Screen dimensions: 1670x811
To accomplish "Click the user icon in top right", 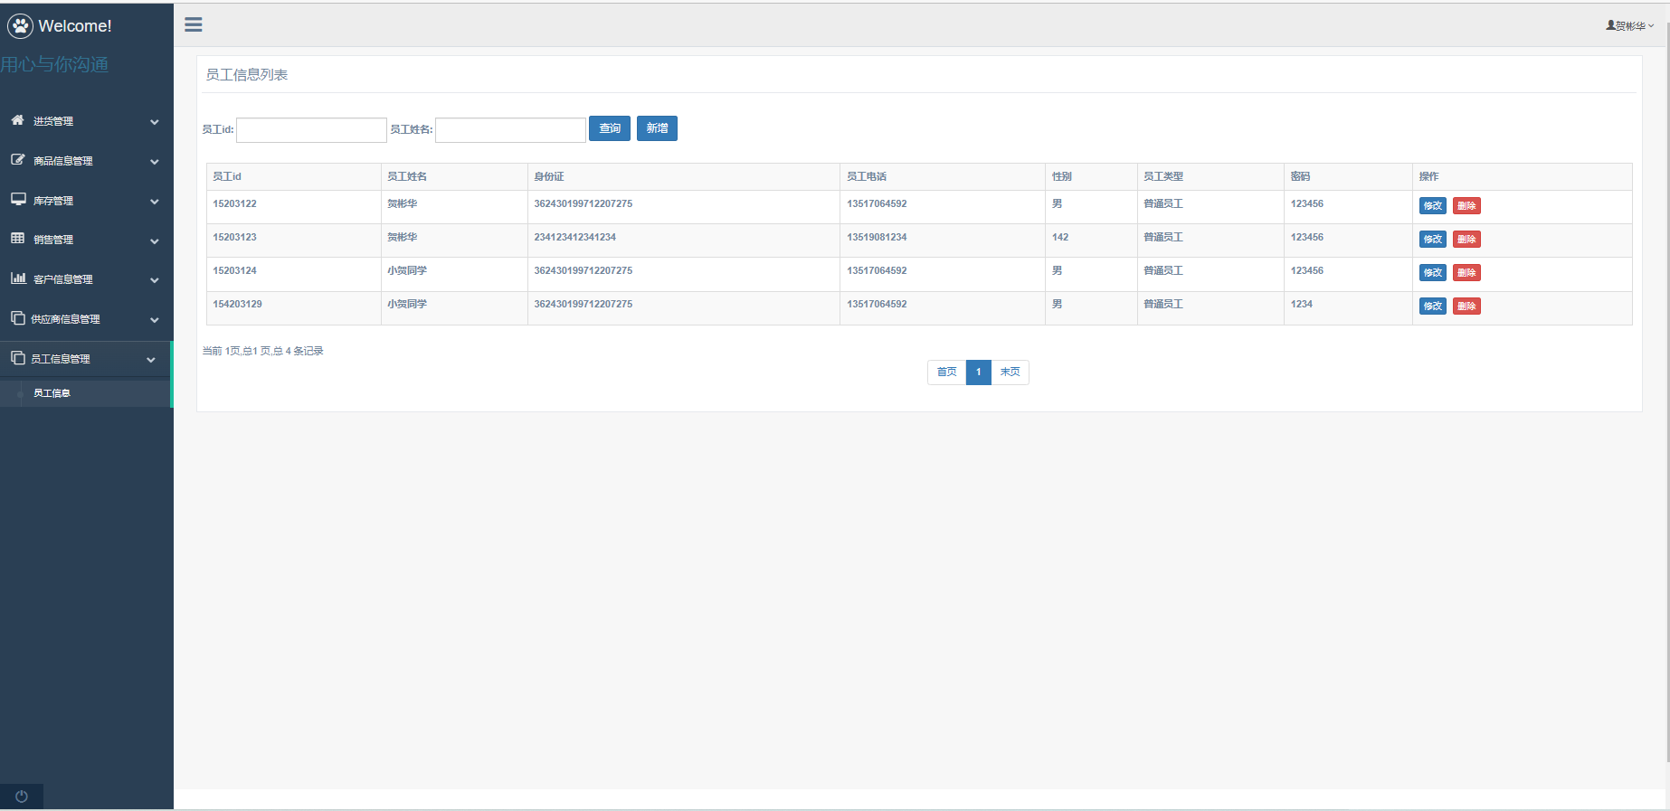I will click(1610, 25).
